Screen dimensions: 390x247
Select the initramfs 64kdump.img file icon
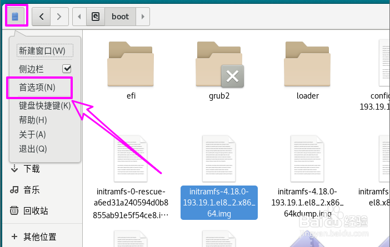pos(307,158)
